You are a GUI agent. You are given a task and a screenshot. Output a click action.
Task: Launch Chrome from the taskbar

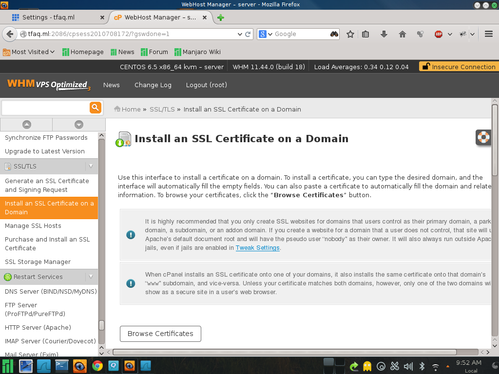(x=97, y=366)
